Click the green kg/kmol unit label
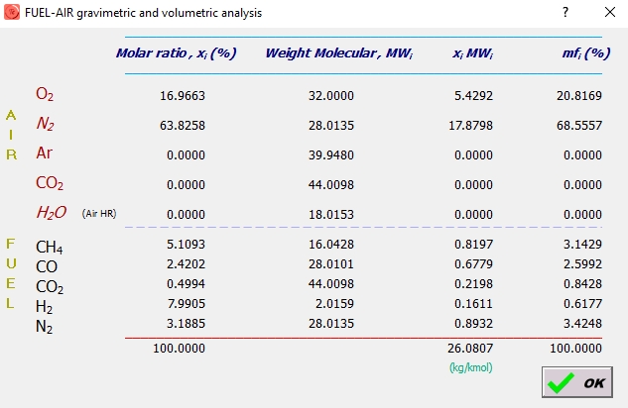 pyautogui.click(x=470, y=366)
